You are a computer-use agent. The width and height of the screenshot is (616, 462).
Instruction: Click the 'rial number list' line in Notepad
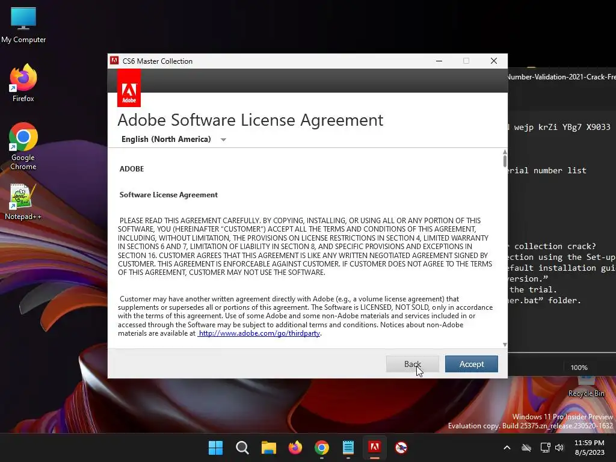click(x=547, y=170)
